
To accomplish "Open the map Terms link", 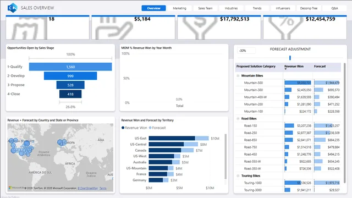I will [103, 188].
